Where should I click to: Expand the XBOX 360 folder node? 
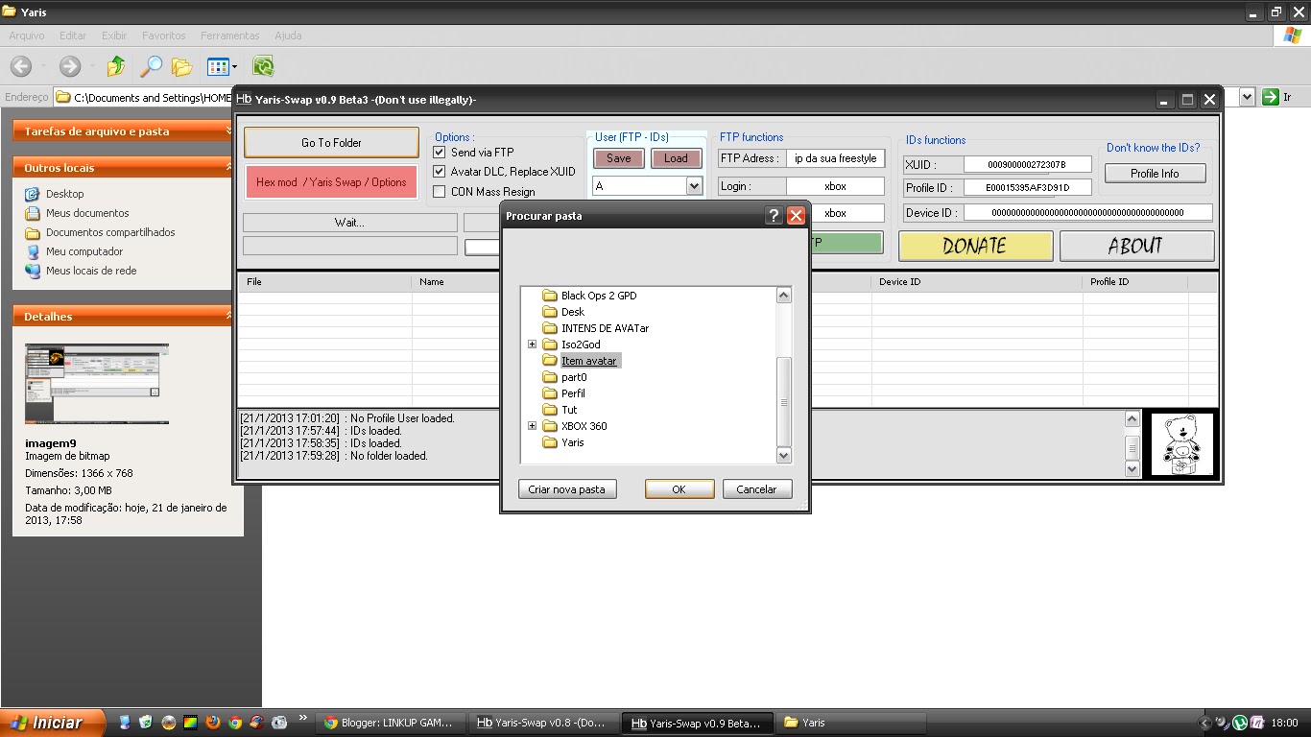pos(532,426)
